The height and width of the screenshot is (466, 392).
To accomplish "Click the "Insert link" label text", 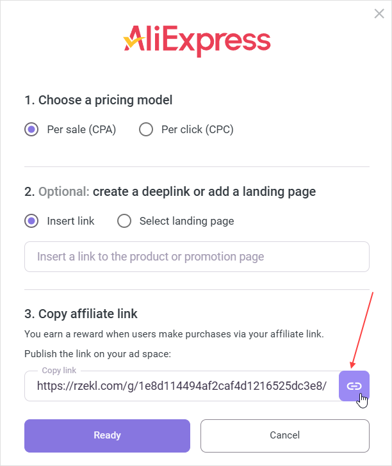I will tap(70, 221).
